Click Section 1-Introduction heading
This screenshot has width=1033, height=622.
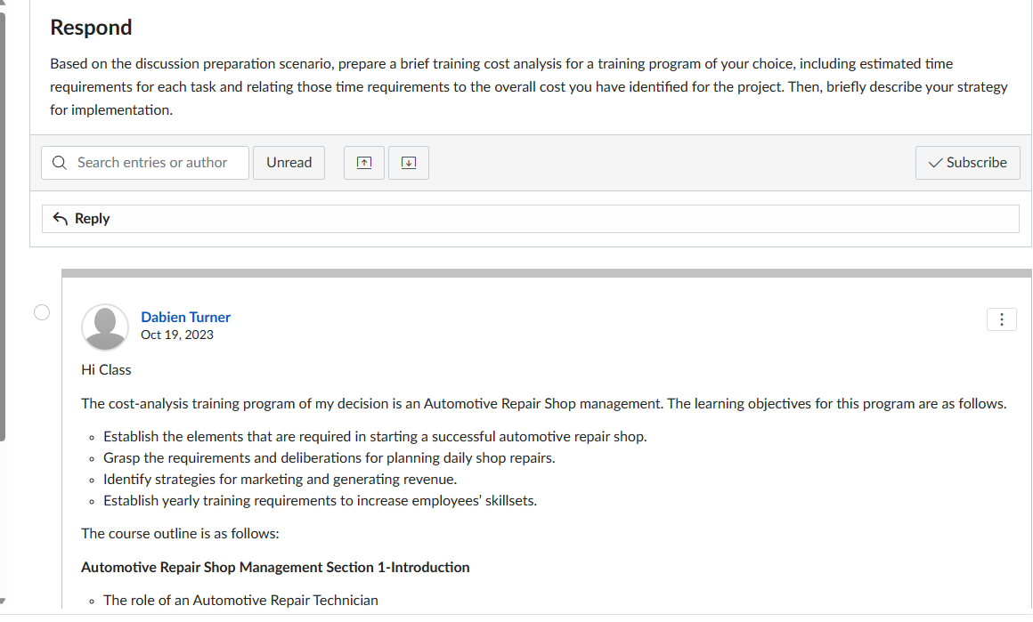click(x=275, y=568)
